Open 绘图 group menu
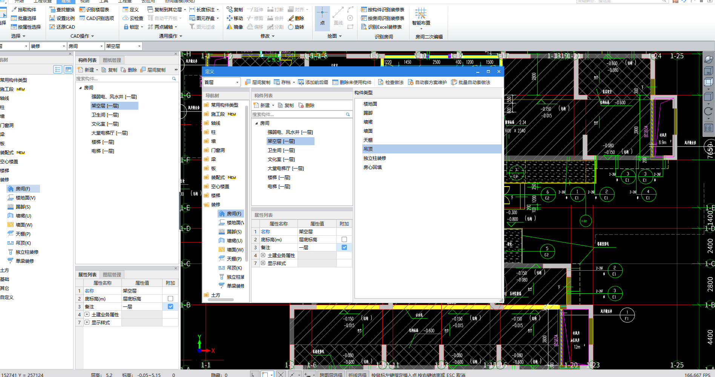This screenshot has height=377, width=715. point(334,36)
